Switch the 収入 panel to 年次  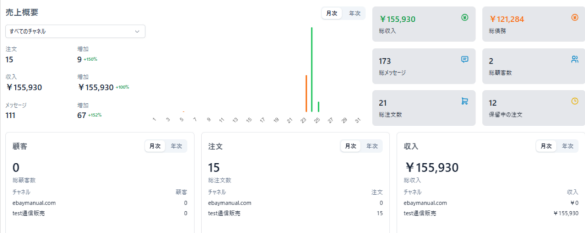[567, 146]
